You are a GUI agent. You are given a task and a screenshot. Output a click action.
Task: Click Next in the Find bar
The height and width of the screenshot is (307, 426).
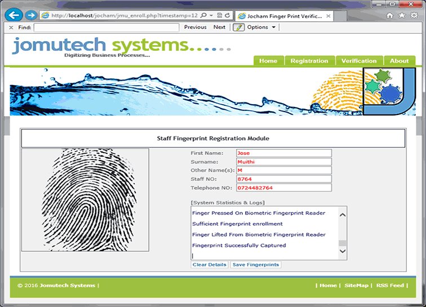pyautogui.click(x=219, y=27)
